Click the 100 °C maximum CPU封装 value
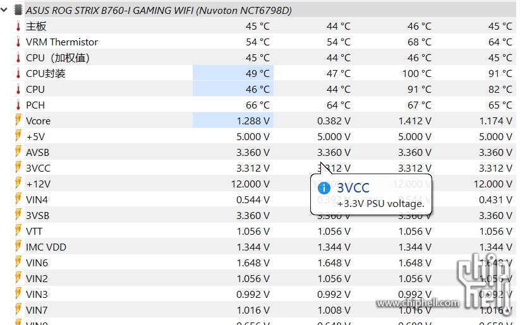The image size is (520, 325). coord(417,74)
